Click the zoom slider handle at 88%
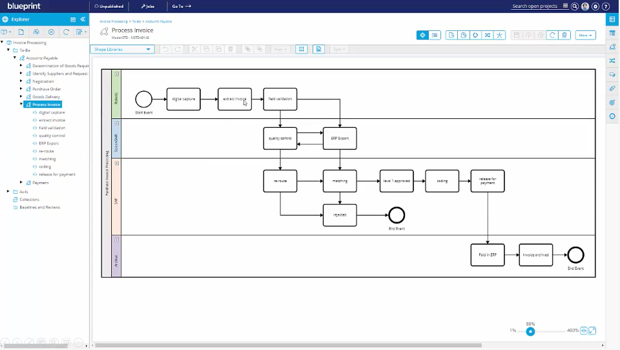The image size is (620, 350). click(x=530, y=331)
